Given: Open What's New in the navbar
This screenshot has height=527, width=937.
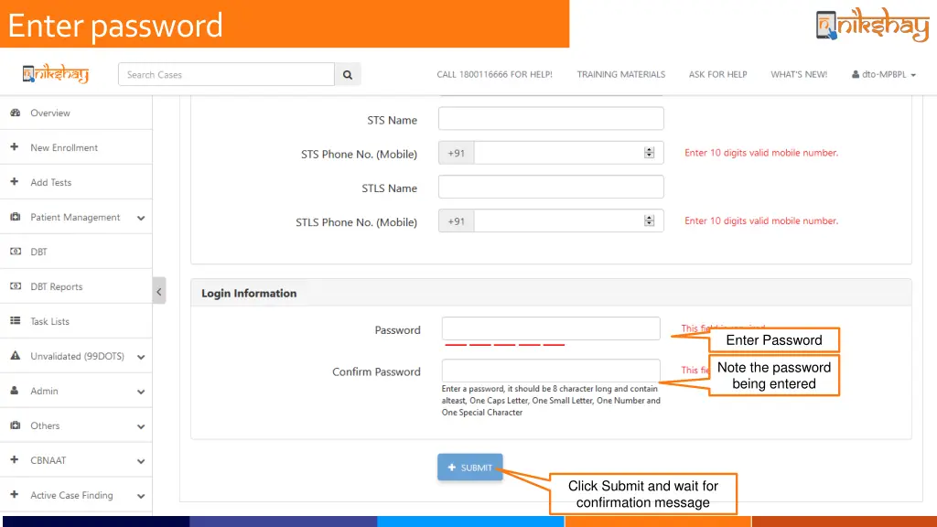Looking at the screenshot, I should point(799,75).
